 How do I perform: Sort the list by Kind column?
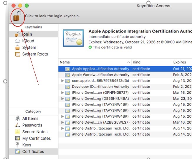[151, 62]
